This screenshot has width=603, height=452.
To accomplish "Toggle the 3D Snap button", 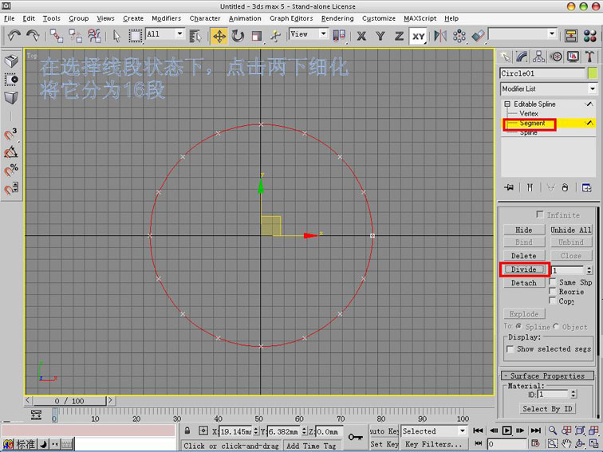I will (11, 135).
